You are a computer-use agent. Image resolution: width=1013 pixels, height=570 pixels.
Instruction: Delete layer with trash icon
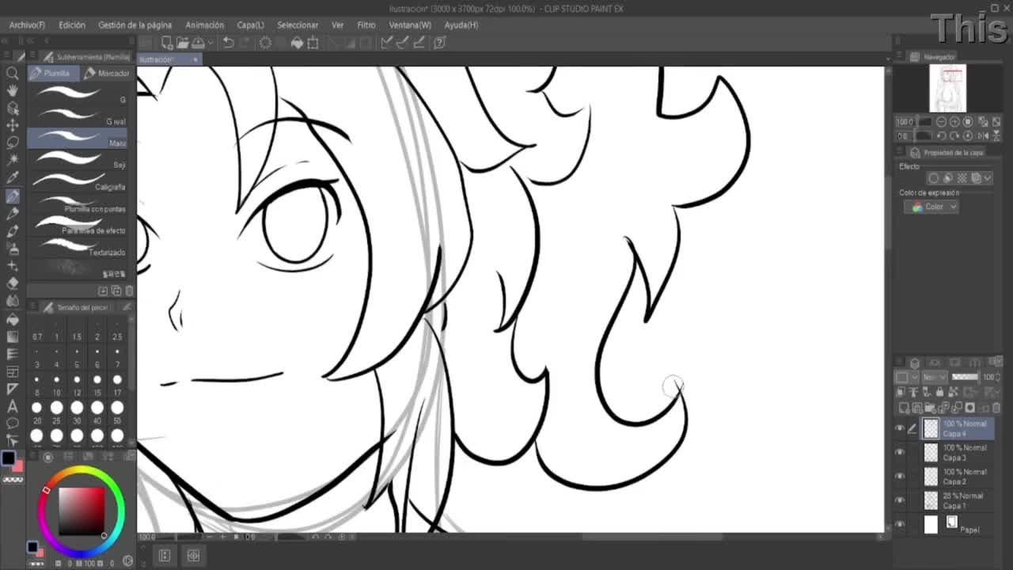point(996,408)
